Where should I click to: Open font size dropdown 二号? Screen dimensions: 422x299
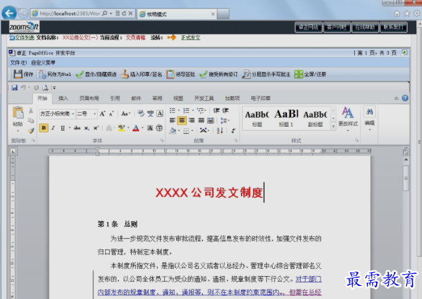tap(95, 114)
